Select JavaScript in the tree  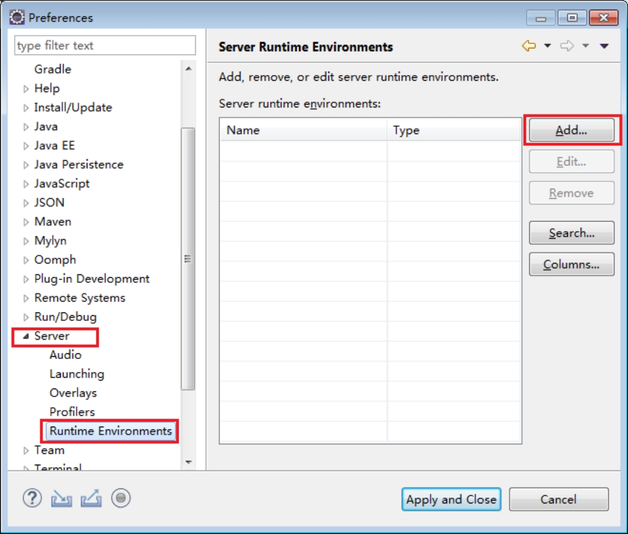pyautogui.click(x=62, y=183)
